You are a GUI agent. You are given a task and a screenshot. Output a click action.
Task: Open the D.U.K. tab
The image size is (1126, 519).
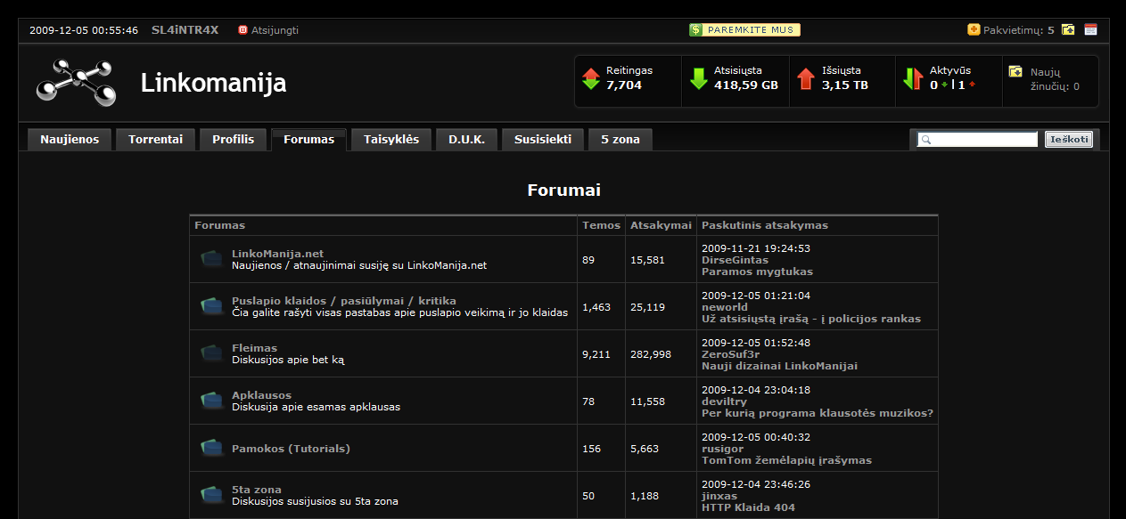[x=467, y=140]
